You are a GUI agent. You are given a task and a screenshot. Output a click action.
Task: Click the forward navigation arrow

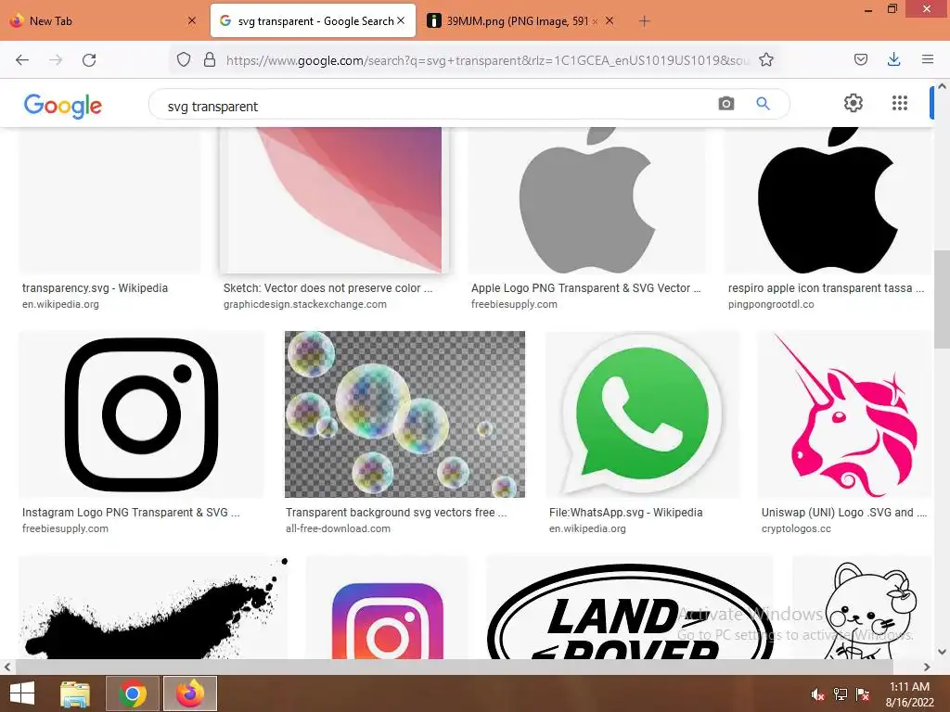point(56,59)
